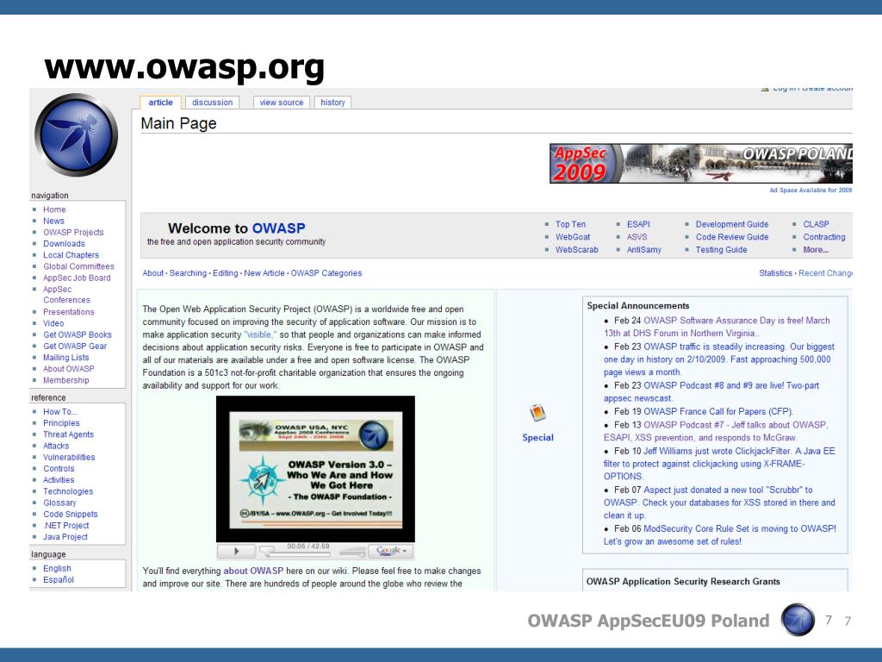
Task: Open the Code Review Guide link
Action: click(732, 237)
